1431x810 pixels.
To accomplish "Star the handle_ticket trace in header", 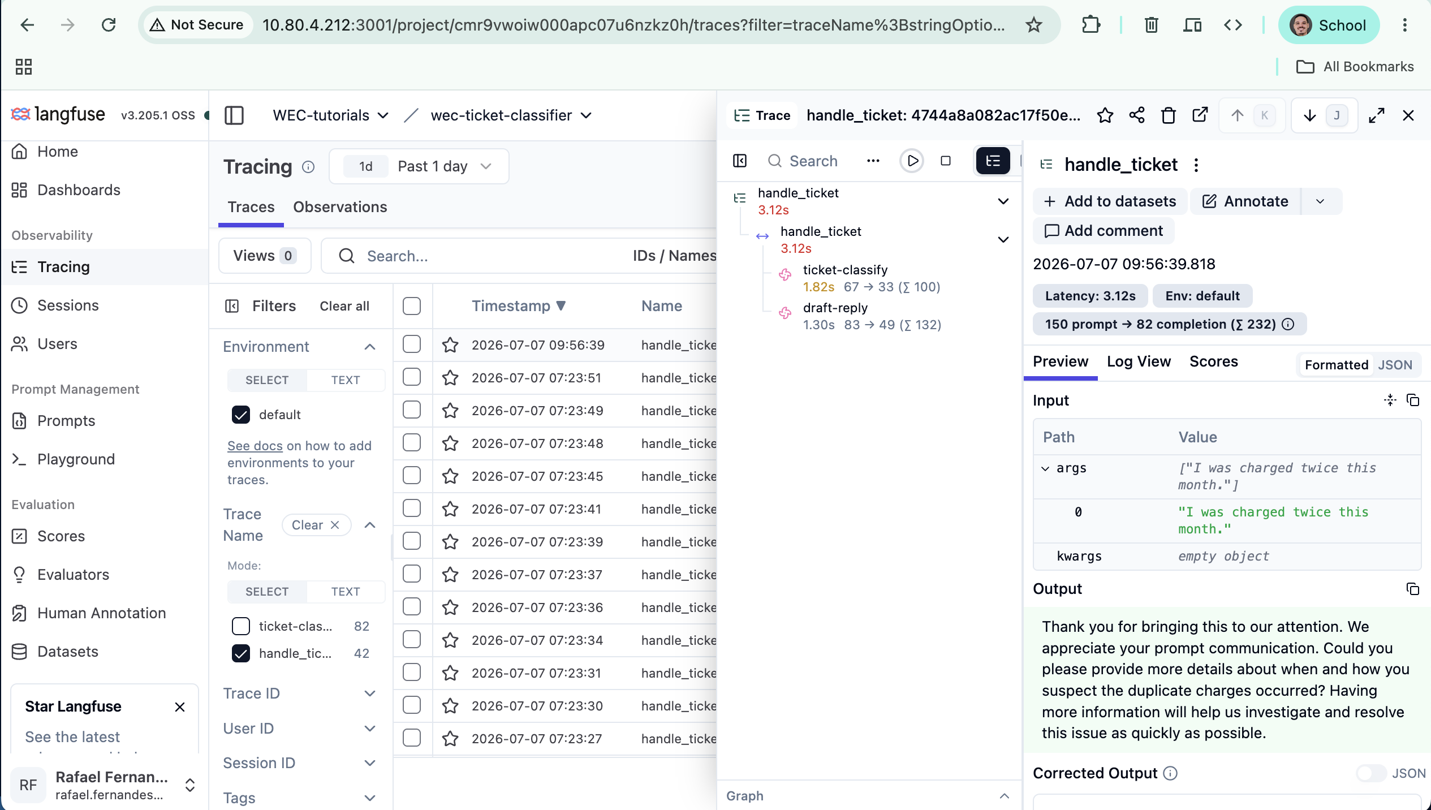I will point(1105,115).
